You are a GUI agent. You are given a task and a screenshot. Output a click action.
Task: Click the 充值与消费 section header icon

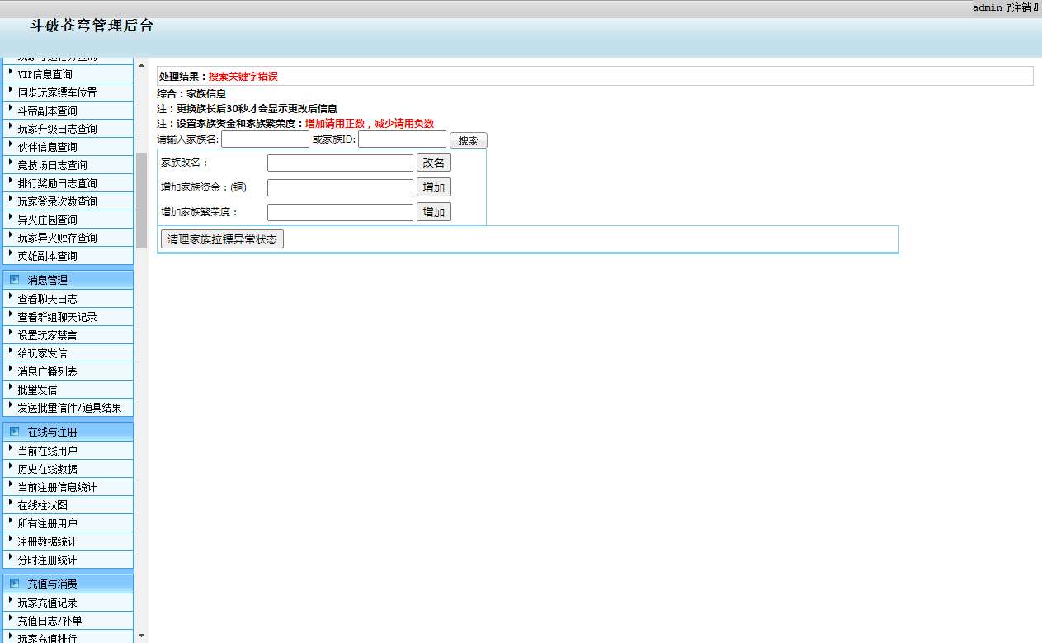pos(14,584)
